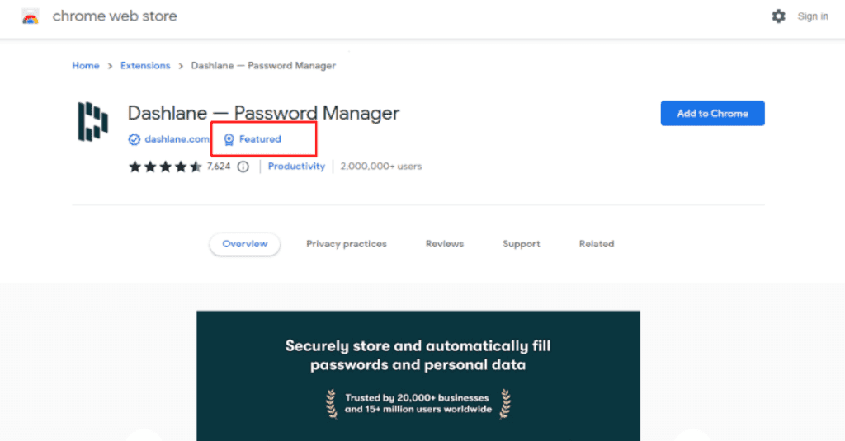The width and height of the screenshot is (845, 441).
Task: Open the Extensions breadcrumb link
Action: point(145,66)
